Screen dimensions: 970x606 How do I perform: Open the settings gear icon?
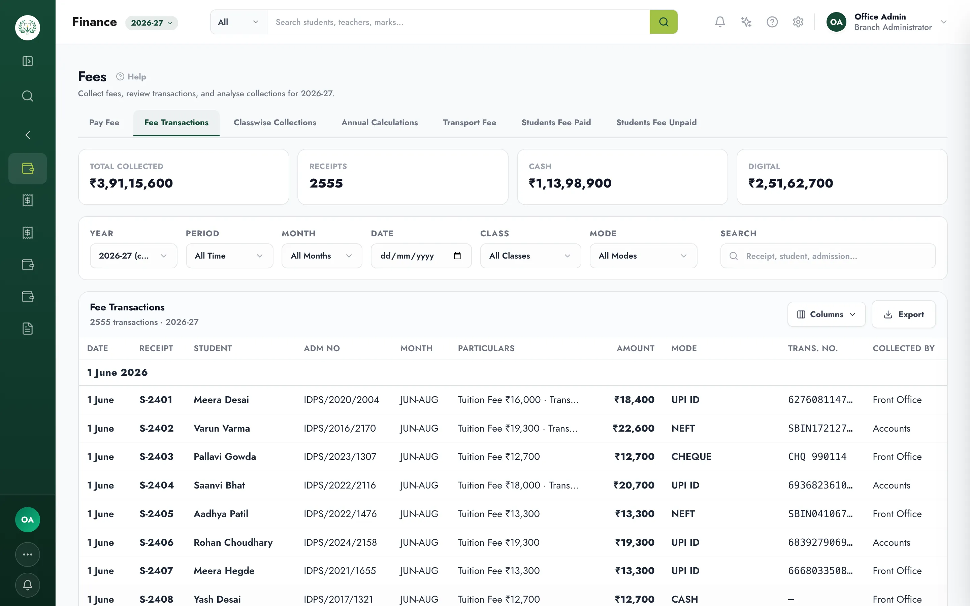coord(798,22)
